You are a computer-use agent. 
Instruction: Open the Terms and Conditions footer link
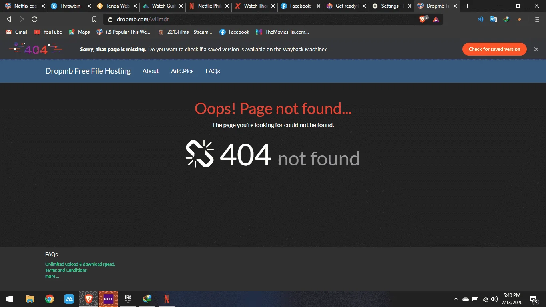(66, 270)
